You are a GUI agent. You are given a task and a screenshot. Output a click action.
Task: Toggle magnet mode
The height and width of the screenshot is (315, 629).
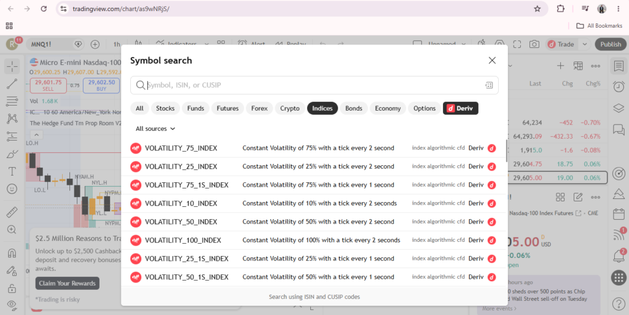12,253
